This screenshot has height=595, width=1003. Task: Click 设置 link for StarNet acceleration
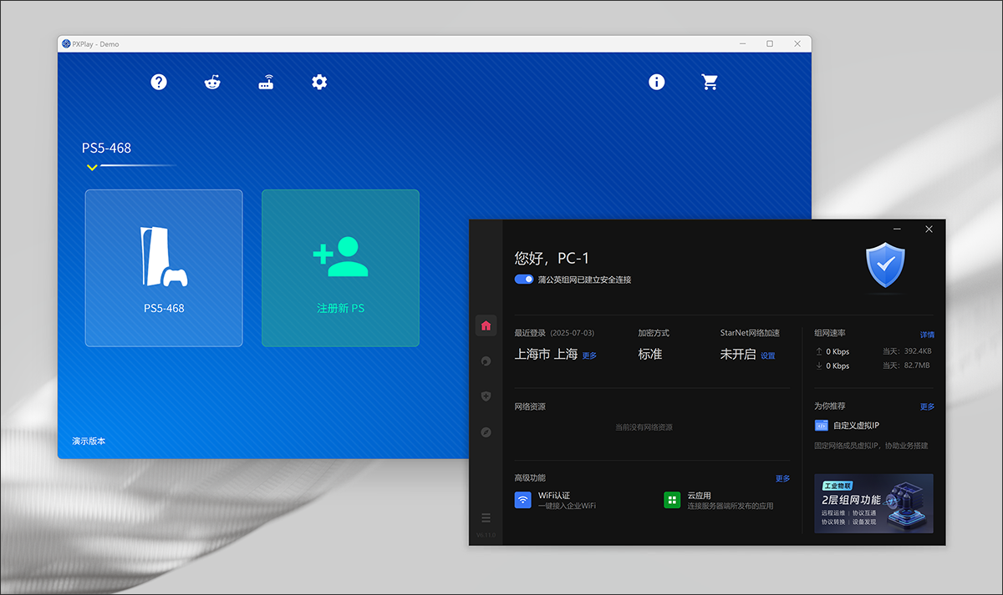click(767, 355)
